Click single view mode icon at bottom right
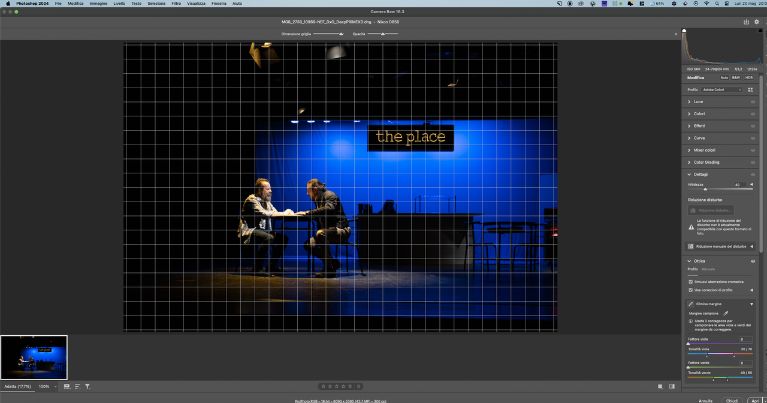 pyautogui.click(x=660, y=386)
